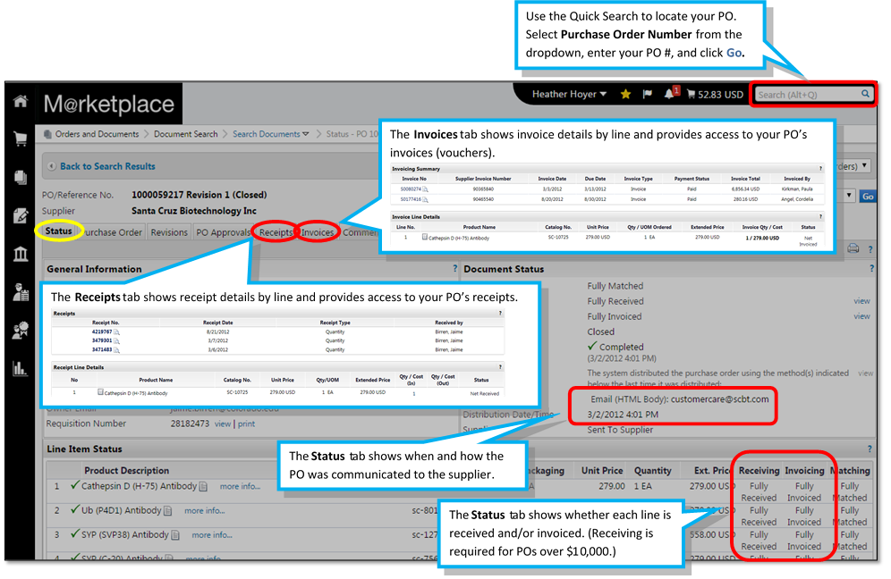The image size is (891, 579).
Task: Open the supplier management sidebar icon
Action: tap(21, 292)
